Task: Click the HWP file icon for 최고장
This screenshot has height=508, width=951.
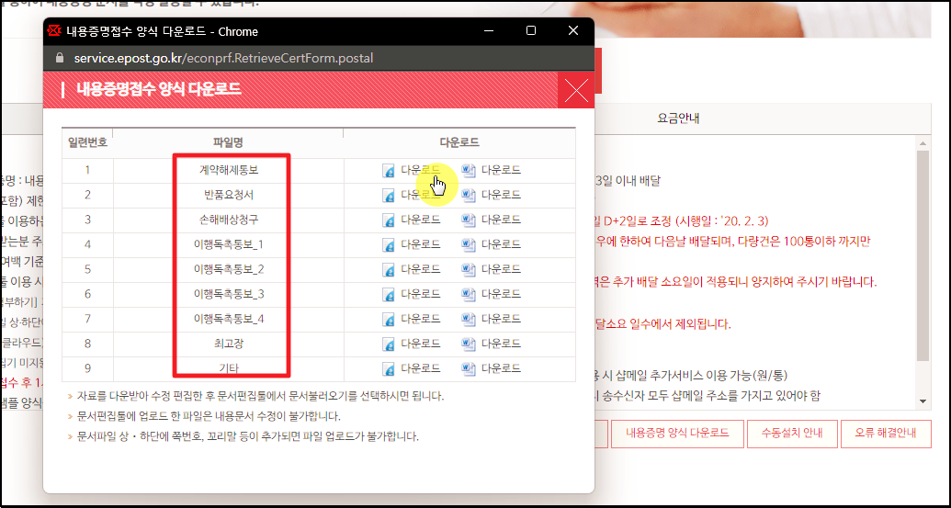Action: coord(389,344)
